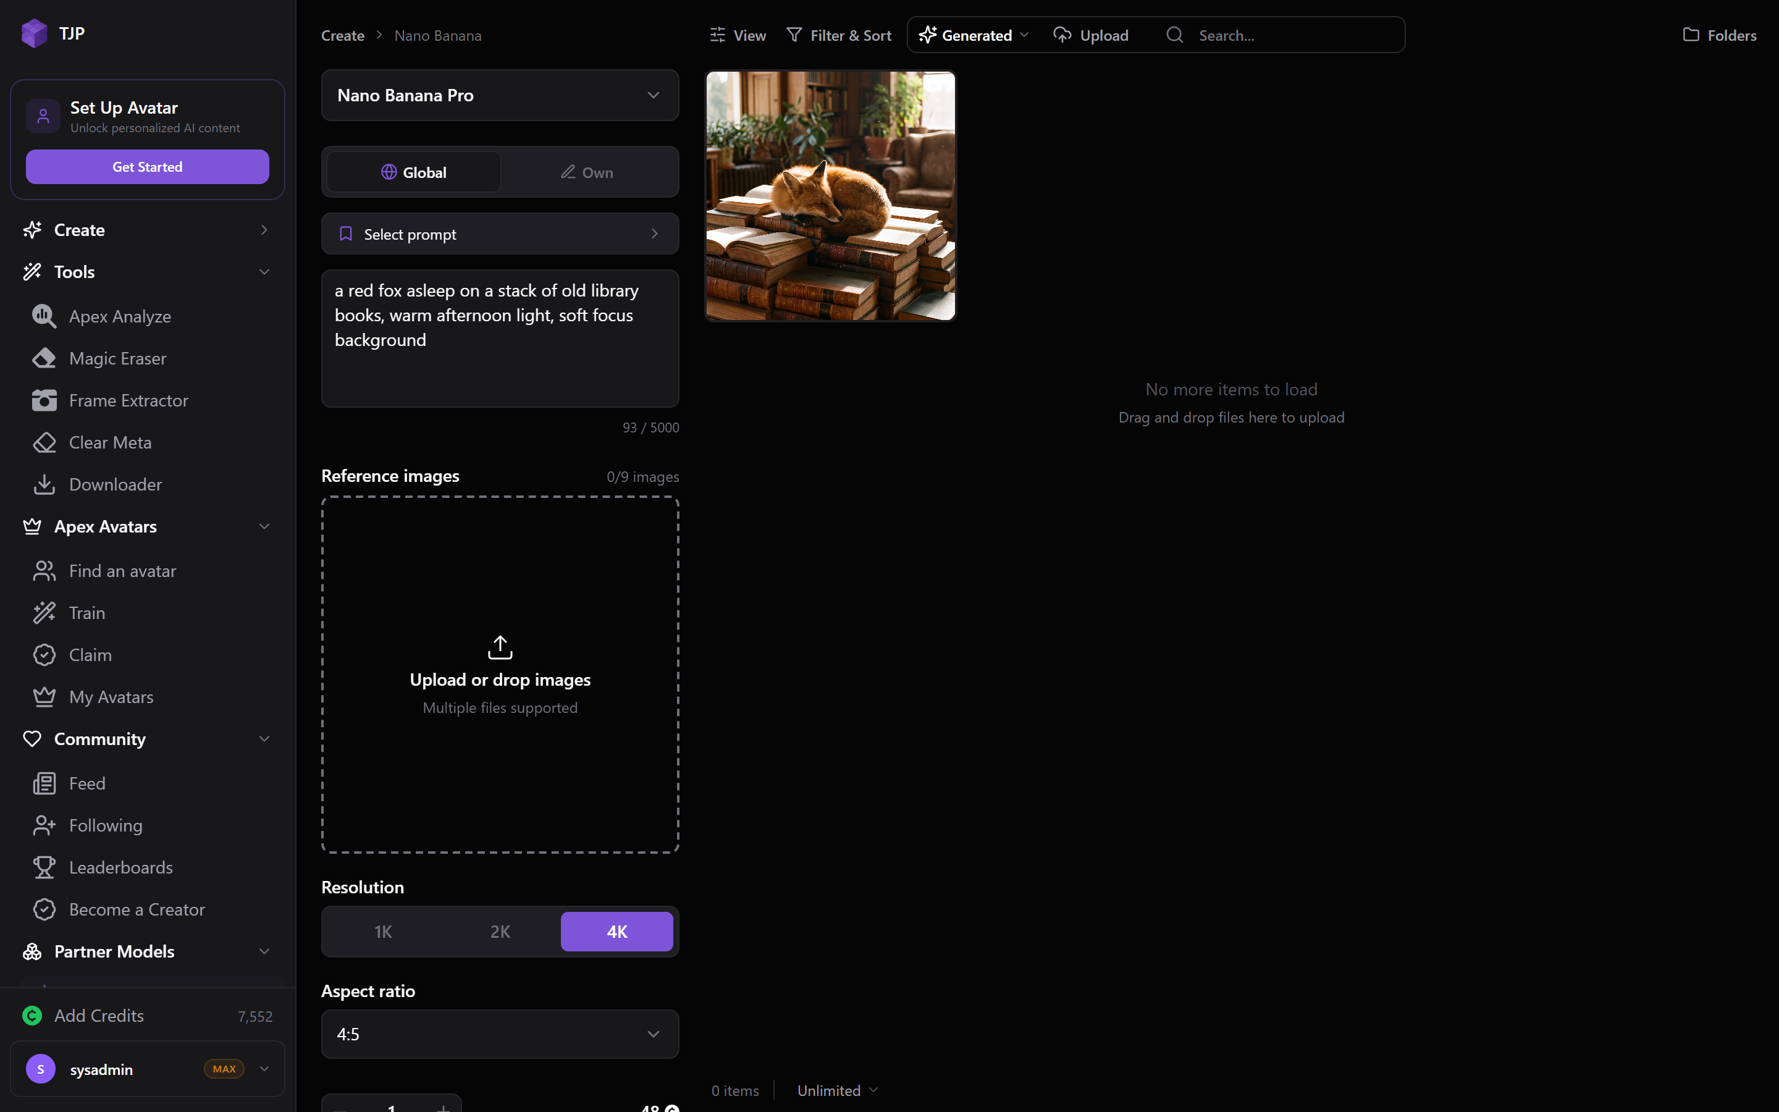Viewport: 1779px width, 1112px height.
Task: Collapse the Partner Models section
Action: coord(147,951)
